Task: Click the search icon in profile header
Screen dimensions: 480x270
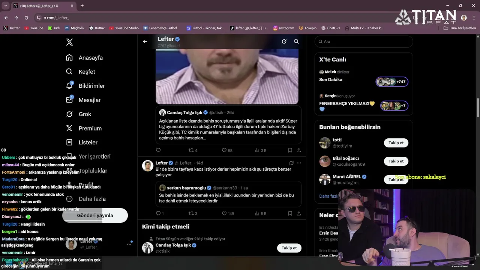Action: pyautogui.click(x=296, y=42)
